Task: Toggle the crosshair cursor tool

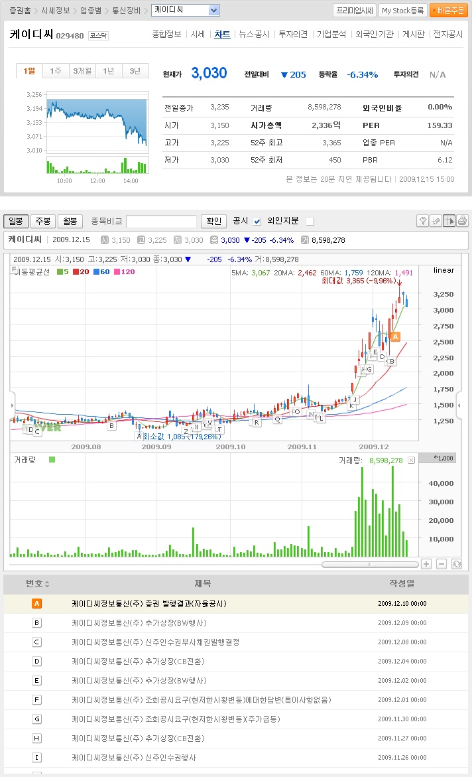Action: click(x=449, y=221)
